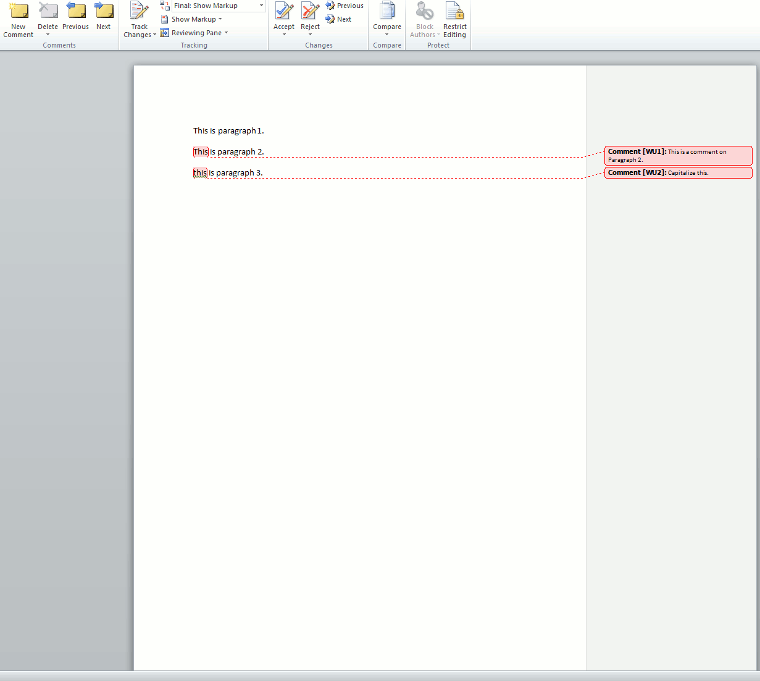The image size is (760, 681).
Task: Click the display-for-review icon beside Final: Show Markup
Action: pos(165,6)
